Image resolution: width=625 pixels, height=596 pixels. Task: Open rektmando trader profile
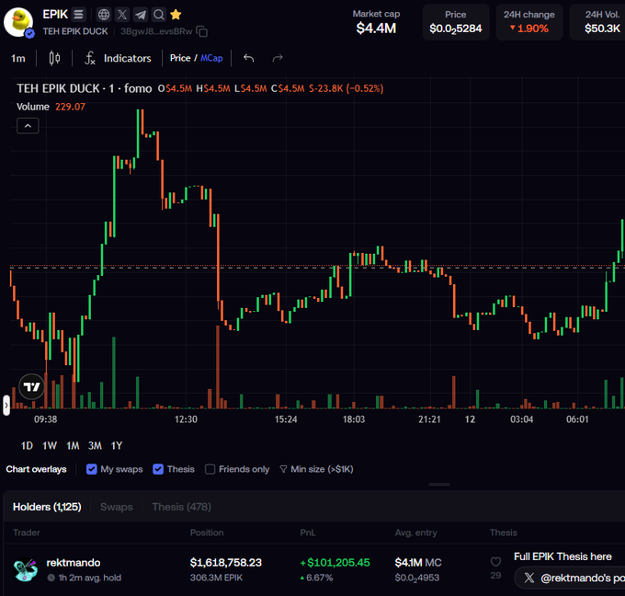point(74,563)
